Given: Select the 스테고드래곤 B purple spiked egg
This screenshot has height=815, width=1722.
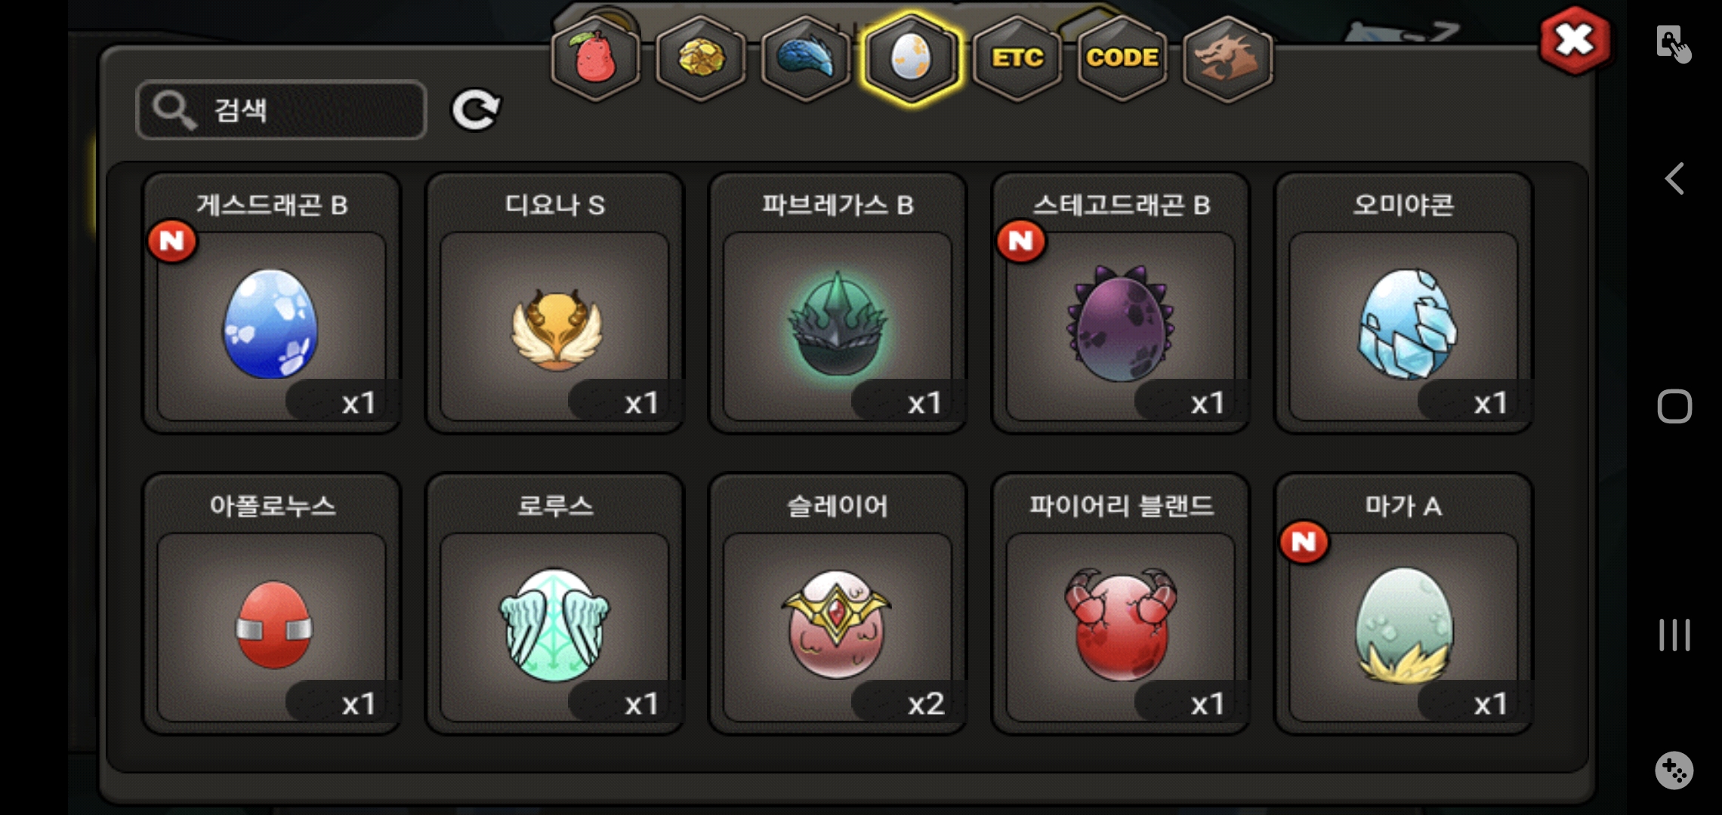Looking at the screenshot, I should [1121, 303].
